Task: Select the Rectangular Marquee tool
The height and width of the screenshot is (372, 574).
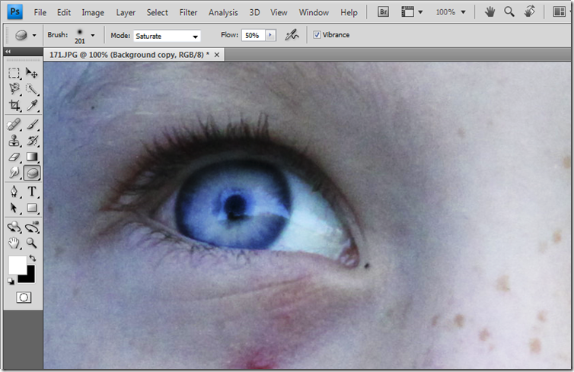Action: click(x=14, y=73)
